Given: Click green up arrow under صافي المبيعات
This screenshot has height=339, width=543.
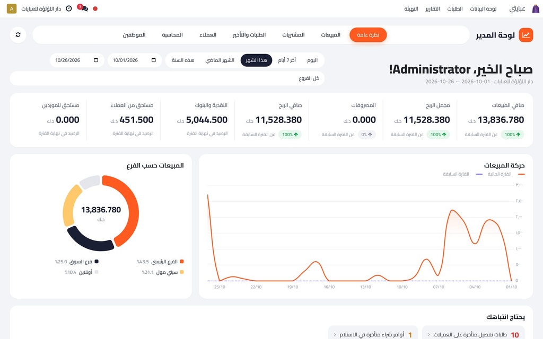Looking at the screenshot, I should tap(518, 135).
